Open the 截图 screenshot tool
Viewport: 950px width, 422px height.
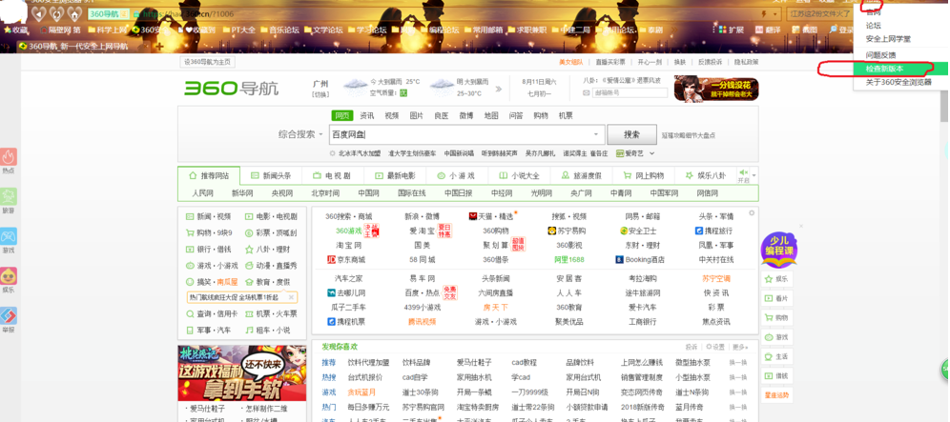[805, 30]
